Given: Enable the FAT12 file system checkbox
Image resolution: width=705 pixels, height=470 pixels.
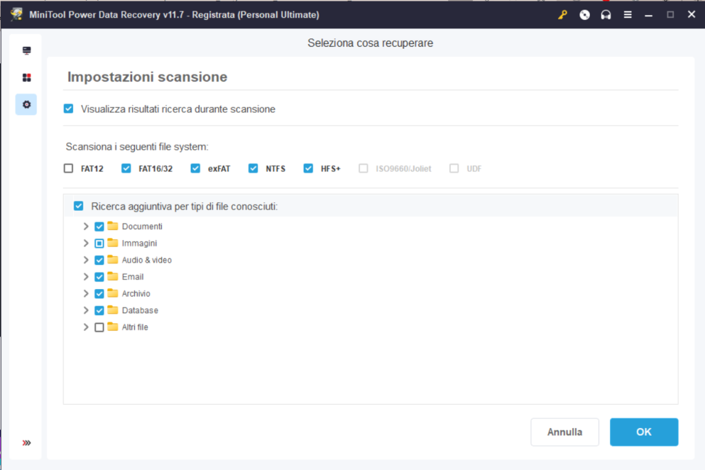Looking at the screenshot, I should pyautogui.click(x=68, y=169).
